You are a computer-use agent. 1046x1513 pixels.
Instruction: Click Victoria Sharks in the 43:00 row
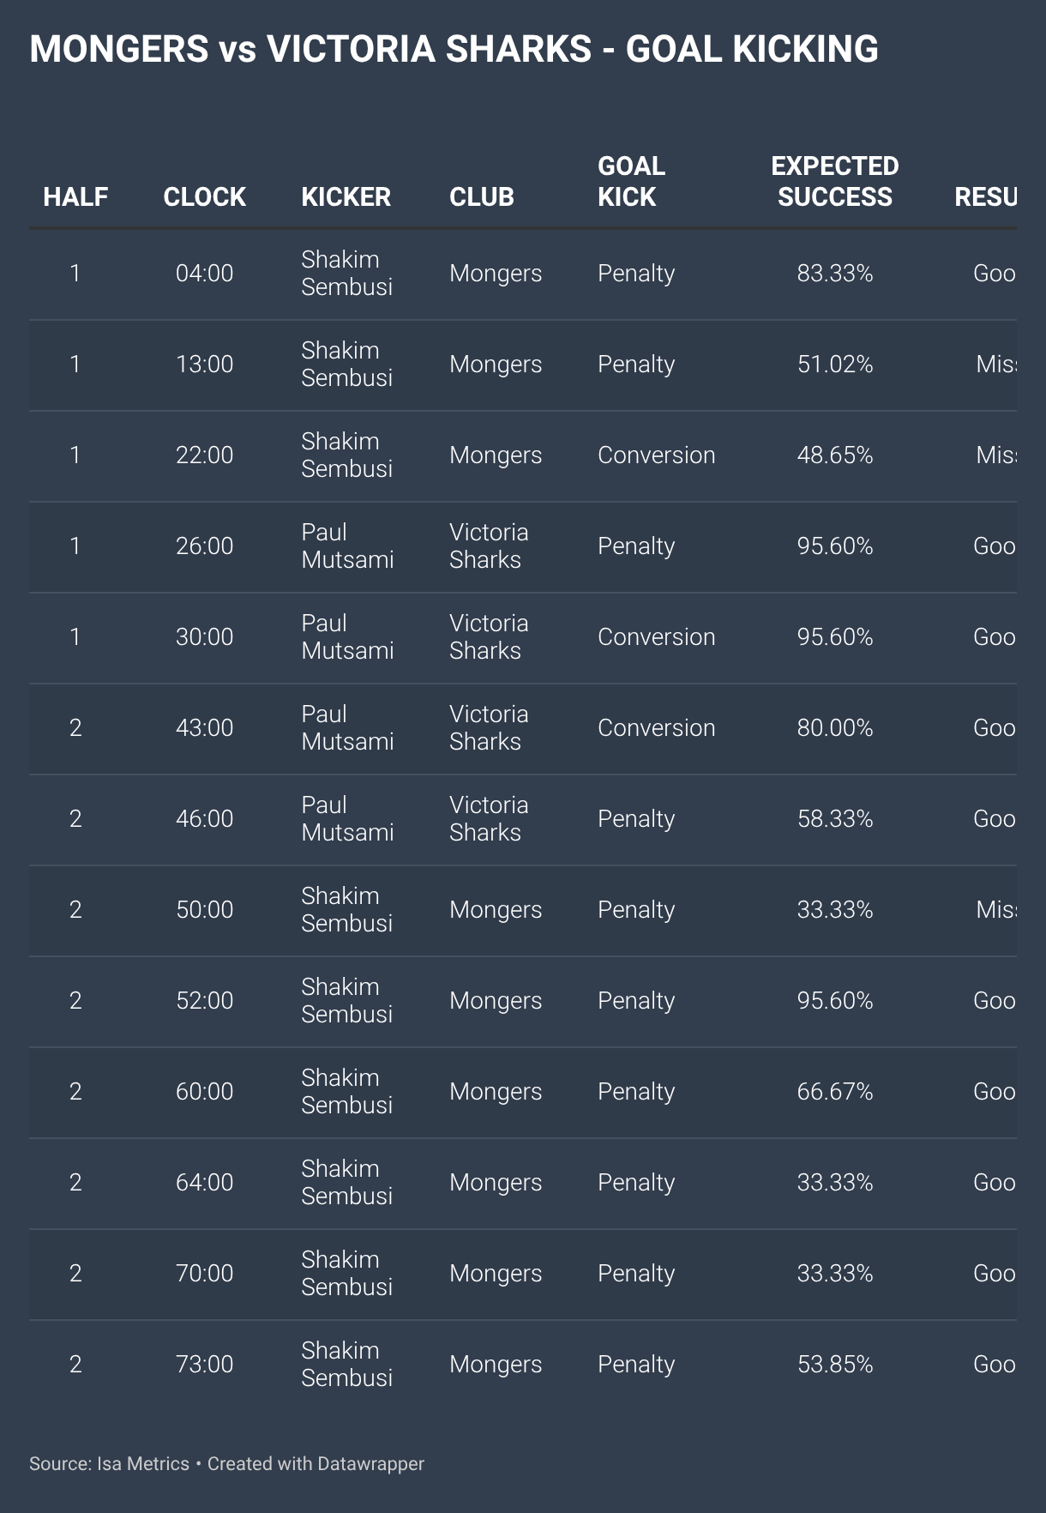click(x=489, y=728)
